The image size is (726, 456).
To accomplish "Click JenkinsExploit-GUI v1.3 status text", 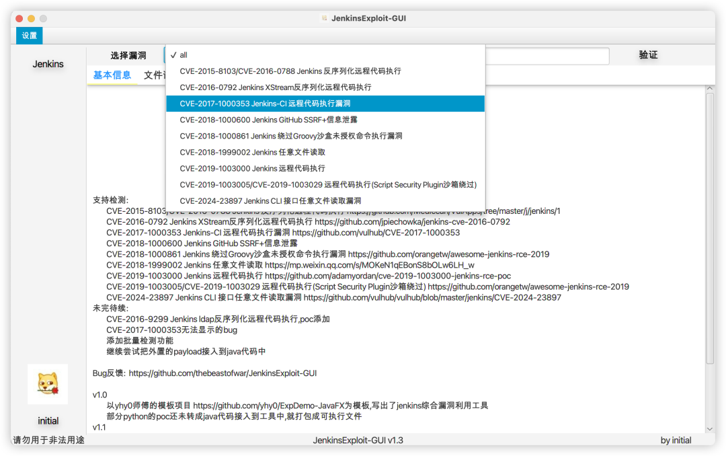I will (x=358, y=441).
